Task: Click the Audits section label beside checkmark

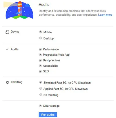Action: click(14, 49)
